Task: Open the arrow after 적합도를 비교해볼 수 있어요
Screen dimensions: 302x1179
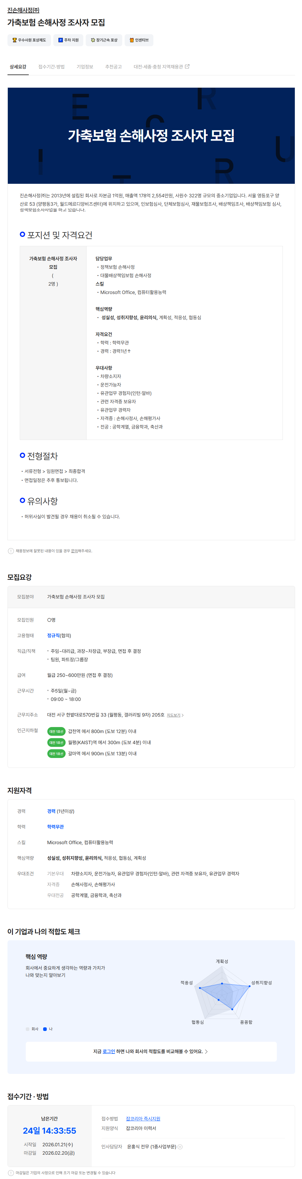Action: [206, 1052]
